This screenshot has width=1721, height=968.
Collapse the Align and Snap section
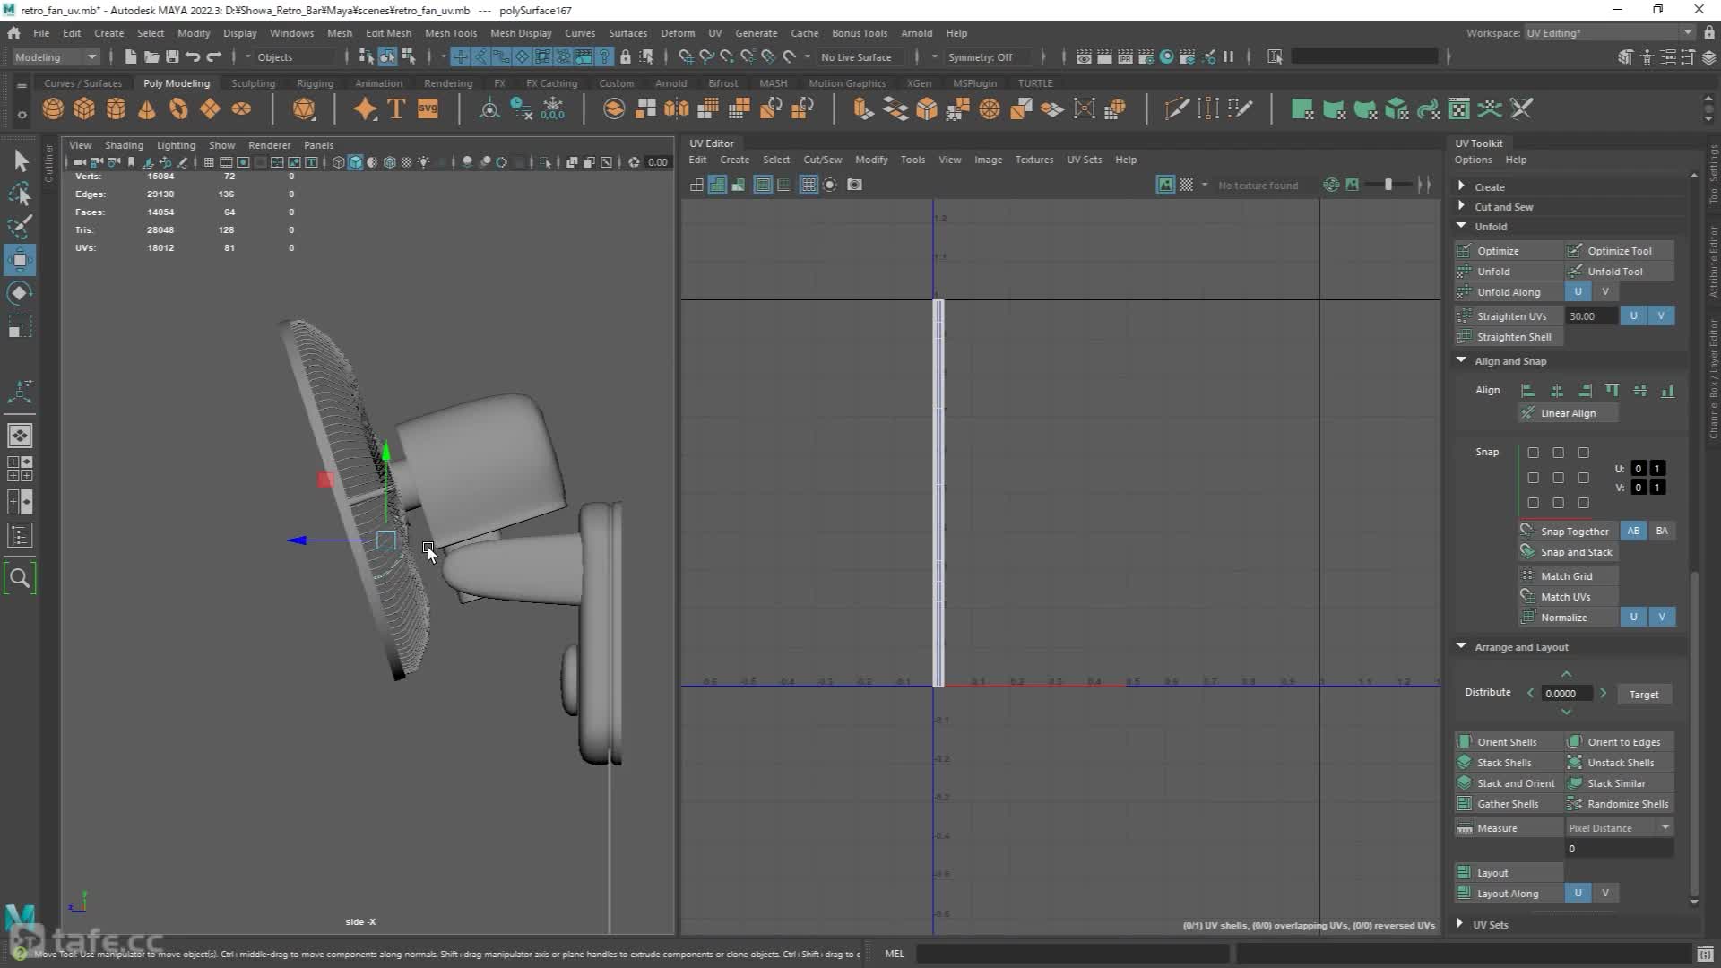(1462, 360)
